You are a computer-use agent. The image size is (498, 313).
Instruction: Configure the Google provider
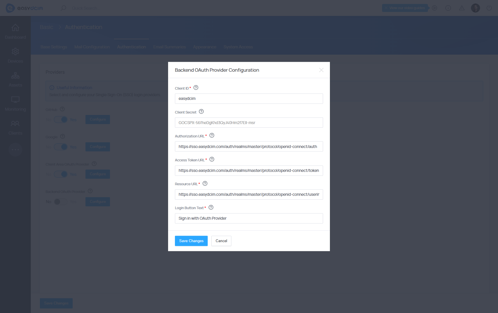[x=98, y=147]
